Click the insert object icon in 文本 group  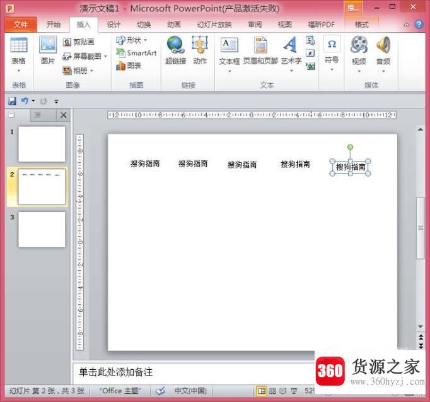[310, 66]
